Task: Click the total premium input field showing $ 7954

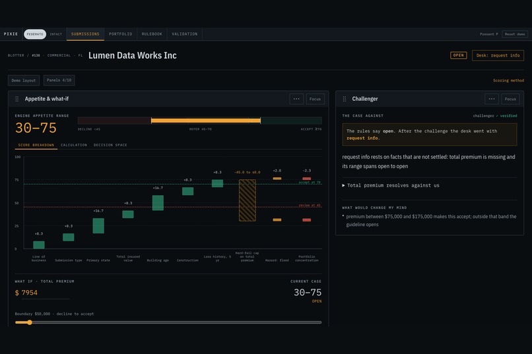Action: (42, 293)
